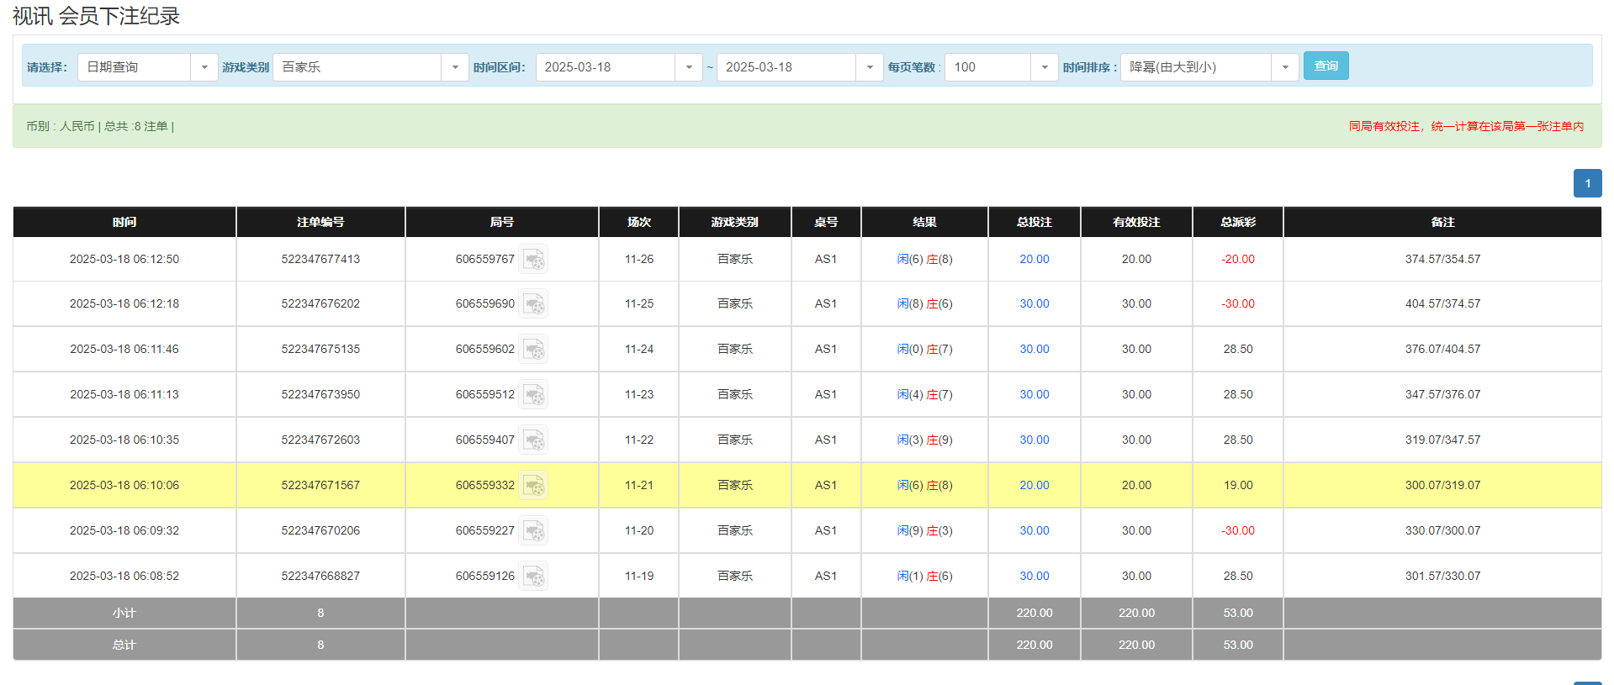The image size is (1614, 685).
Task: Open 总投注 30.00 link for bet 522347670206
Action: click(1035, 531)
